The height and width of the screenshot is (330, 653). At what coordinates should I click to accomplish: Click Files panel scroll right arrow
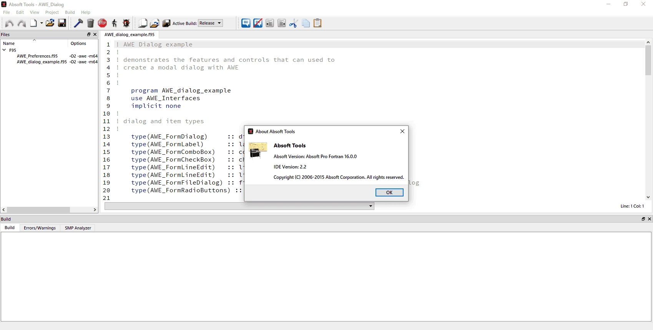95,210
